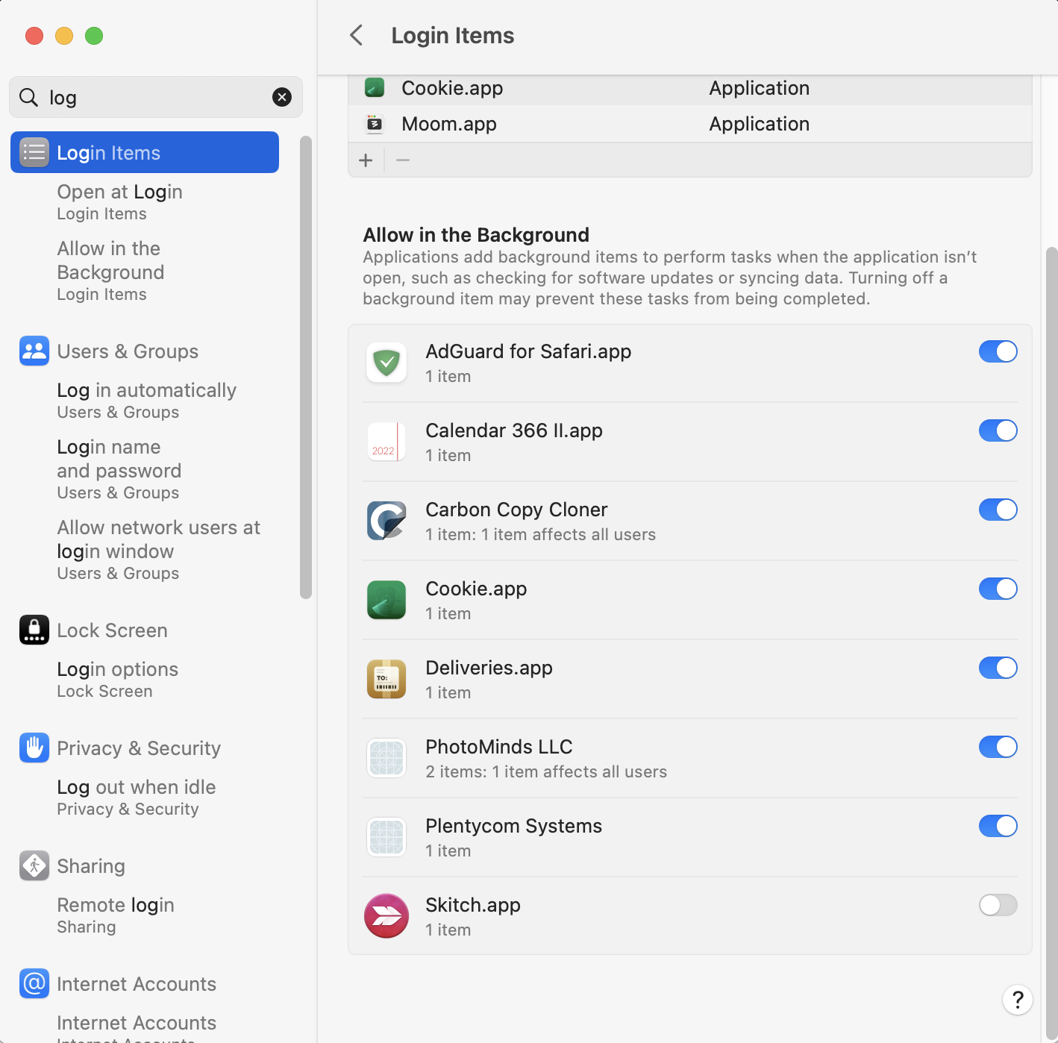This screenshot has height=1043, width=1058.
Task: Click the Moom.app icon in login list
Action: pyautogui.click(x=375, y=124)
